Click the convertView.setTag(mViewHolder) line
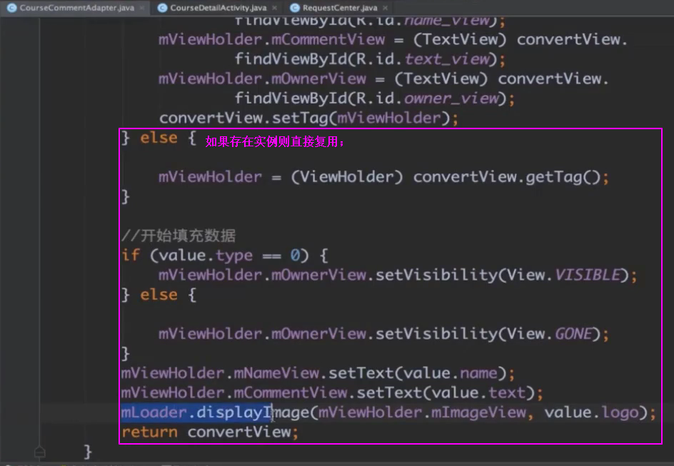This screenshot has width=674, height=466. pos(308,118)
